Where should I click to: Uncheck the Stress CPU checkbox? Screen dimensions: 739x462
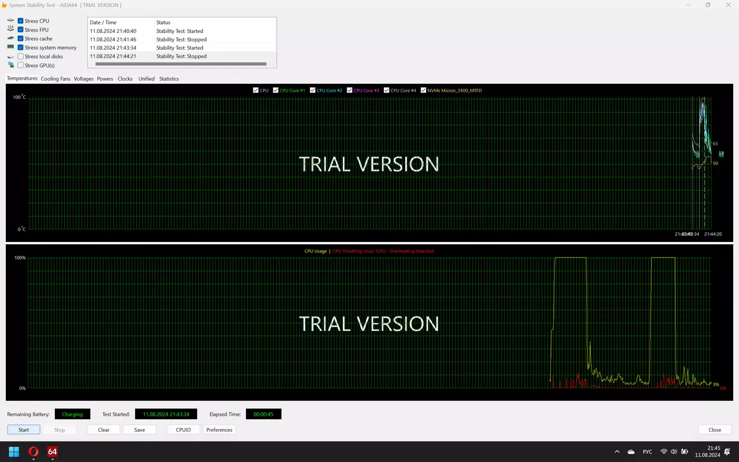pos(21,21)
